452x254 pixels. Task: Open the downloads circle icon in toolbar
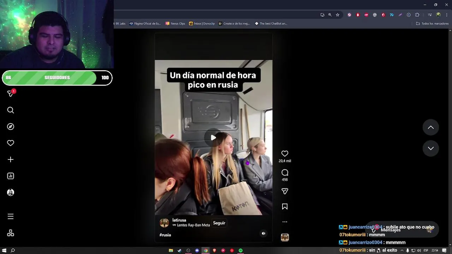point(409,15)
